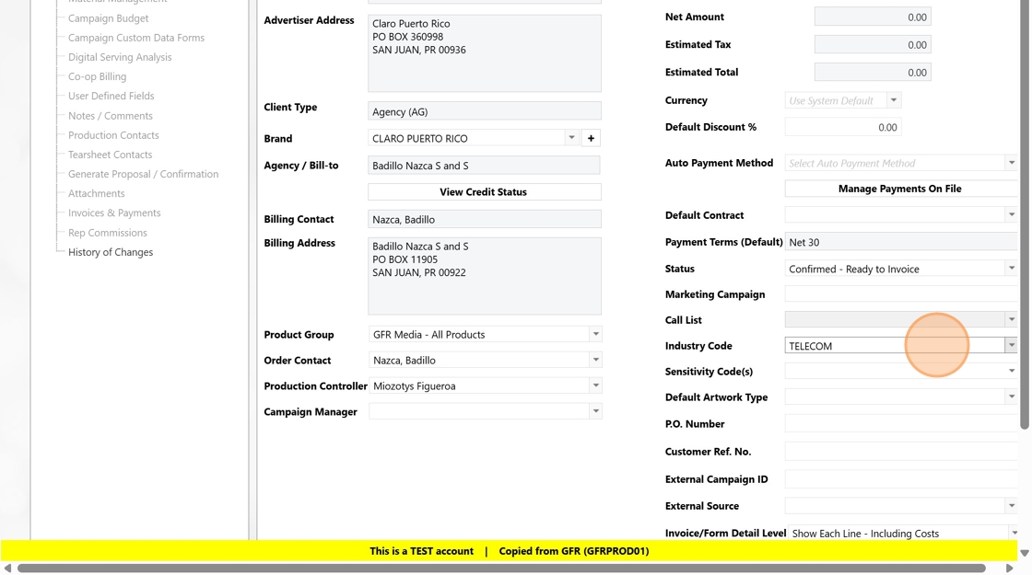The height and width of the screenshot is (575, 1032).
Task: Expand Auto Payment Method dropdown
Action: coord(1011,162)
